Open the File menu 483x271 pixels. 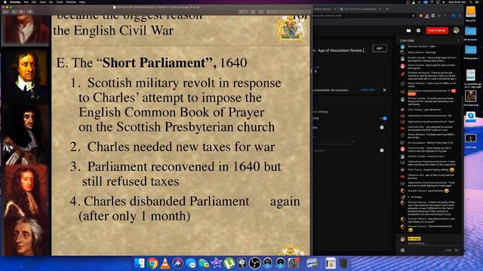26,2
